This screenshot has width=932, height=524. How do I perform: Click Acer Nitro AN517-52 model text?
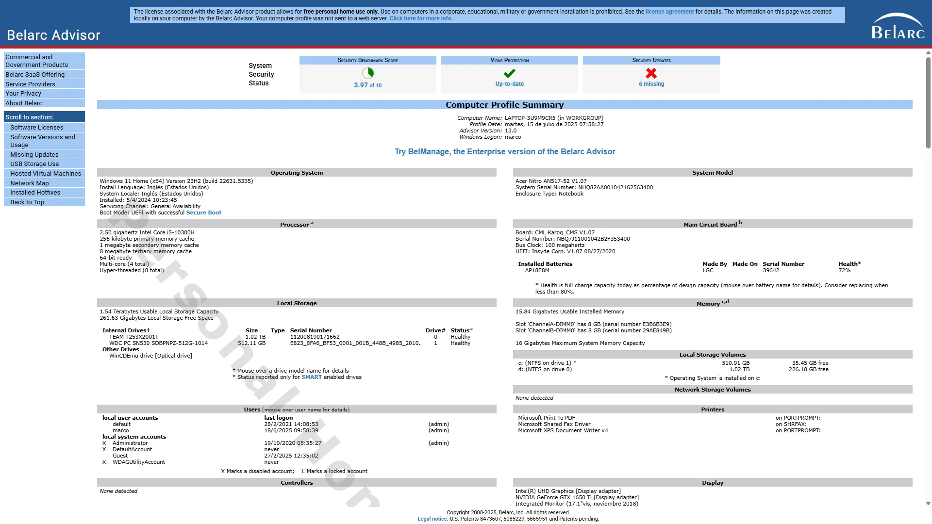(550, 181)
